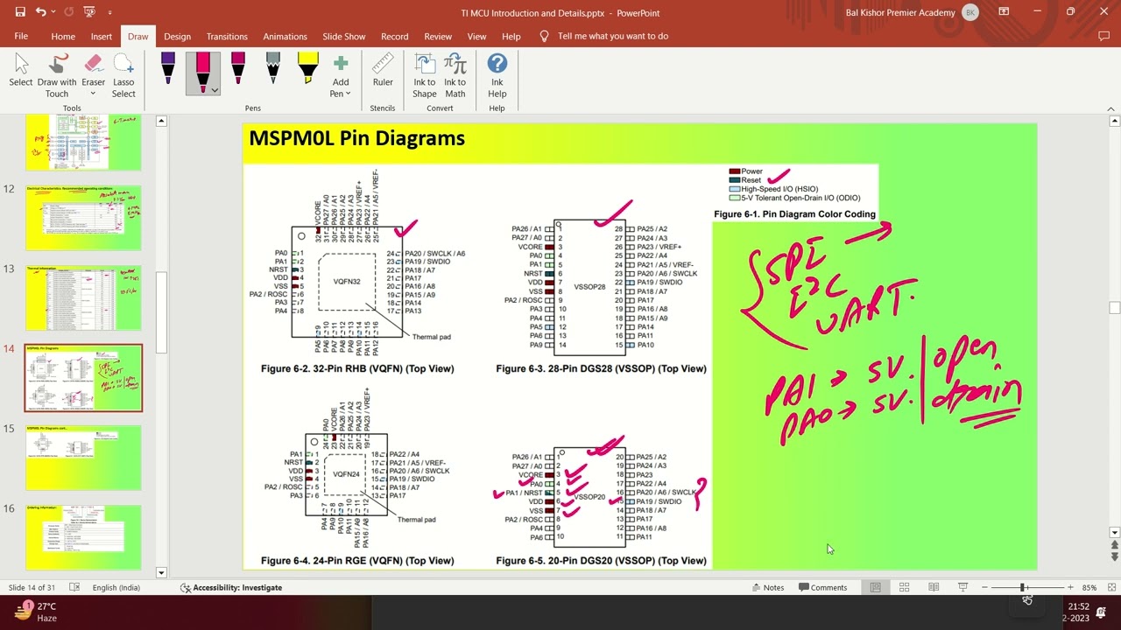Click Tell me what you want to do

[x=612, y=36]
